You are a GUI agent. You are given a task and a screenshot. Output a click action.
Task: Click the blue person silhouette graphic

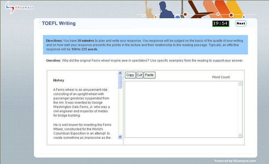pyautogui.click(x=166, y=10)
